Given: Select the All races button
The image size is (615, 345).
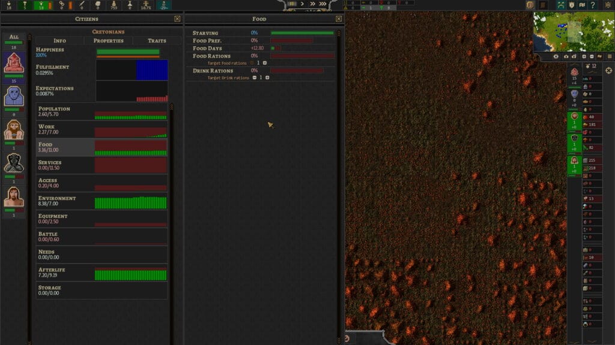Looking at the screenshot, I should point(14,41).
